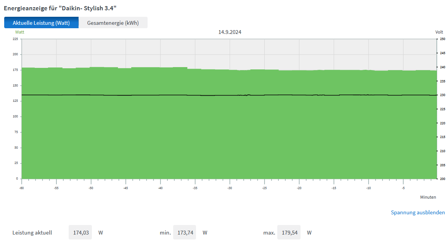447x241 pixels.
Task: Click the Leistung aktuell value field
Action: pos(80,232)
